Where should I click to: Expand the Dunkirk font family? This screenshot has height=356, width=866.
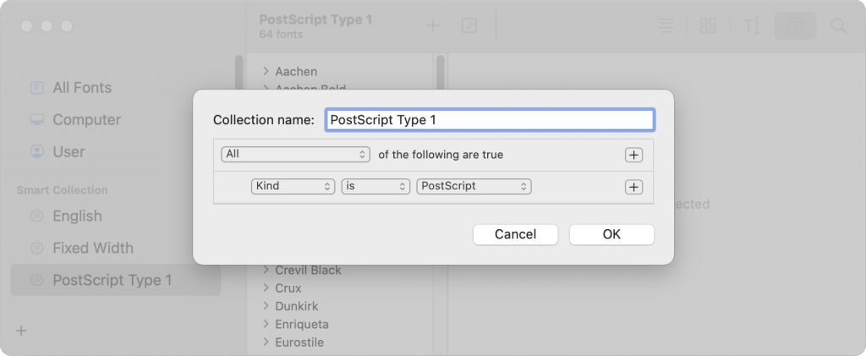266,306
